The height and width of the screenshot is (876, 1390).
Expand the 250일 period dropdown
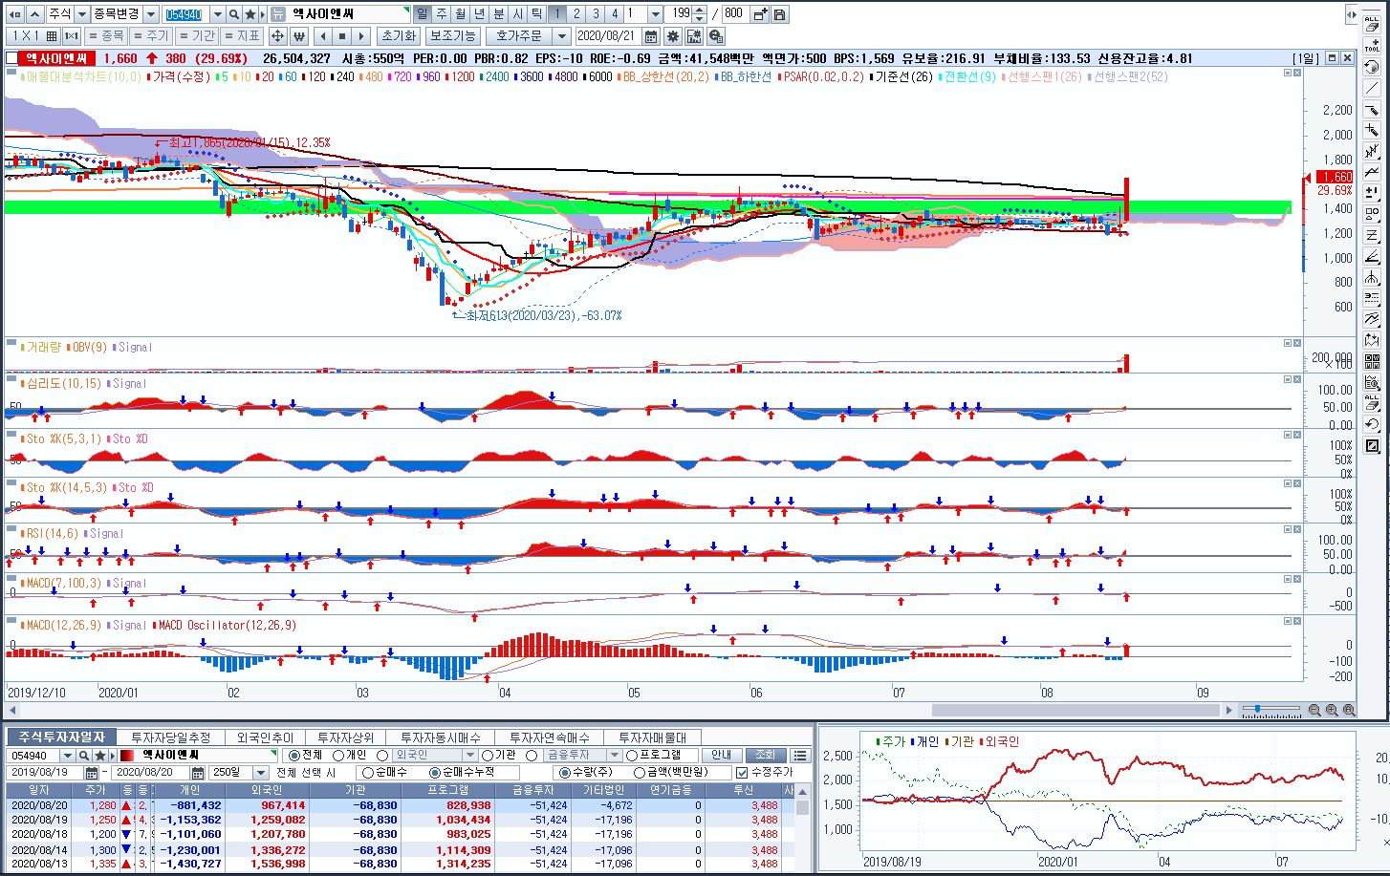click(260, 773)
